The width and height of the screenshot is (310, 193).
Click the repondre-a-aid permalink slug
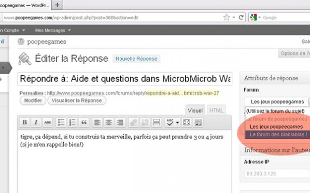tap(182, 93)
